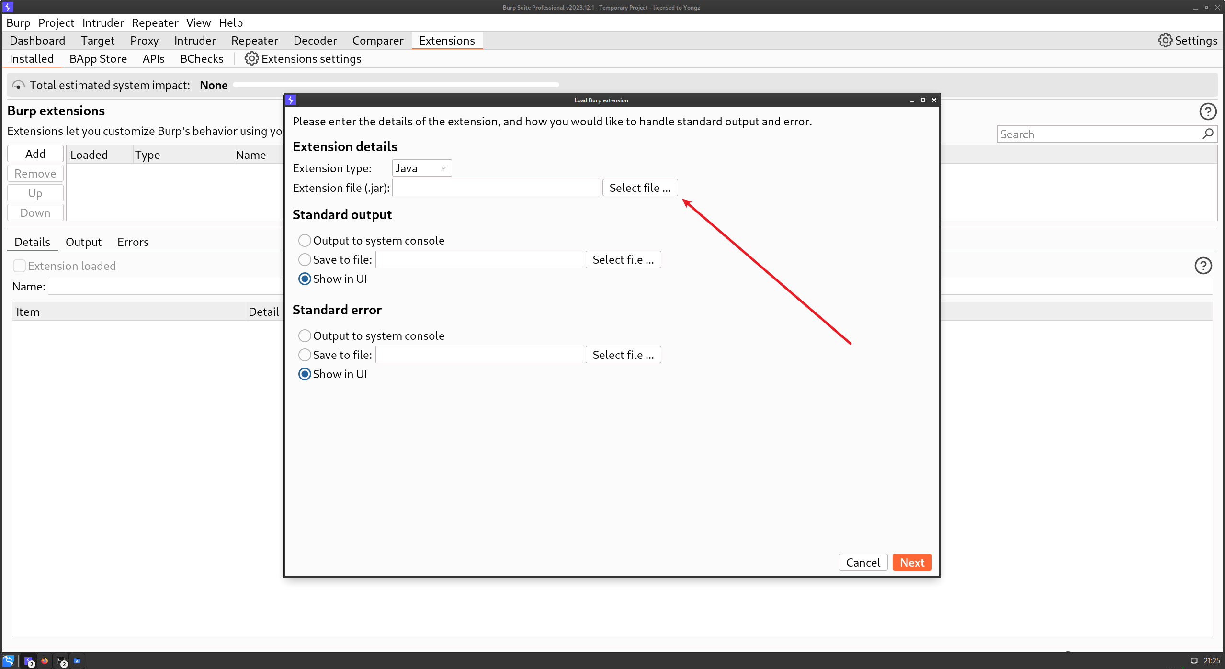Click the Extensions tab icon
The height and width of the screenshot is (669, 1225).
point(446,40)
